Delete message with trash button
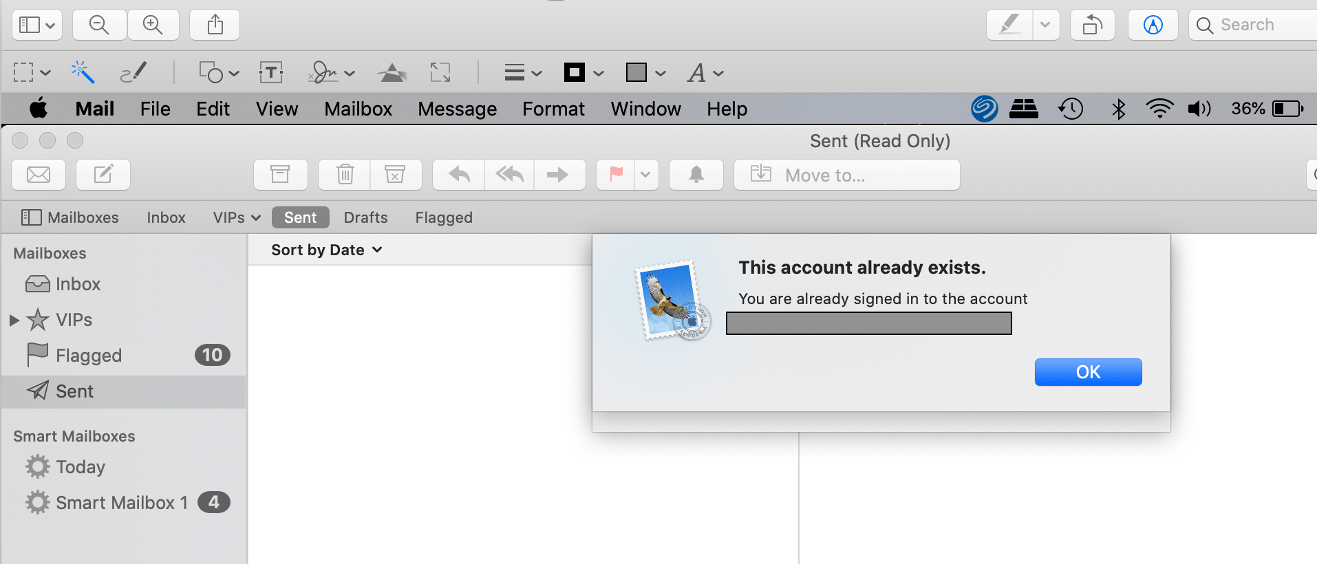This screenshot has width=1317, height=564. 345,175
